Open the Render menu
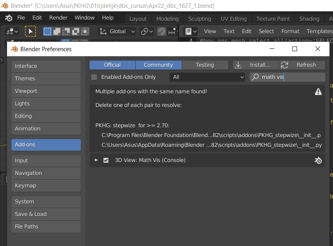Viewport: 333px width, 246px height. [x=58, y=18]
